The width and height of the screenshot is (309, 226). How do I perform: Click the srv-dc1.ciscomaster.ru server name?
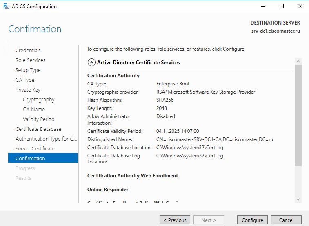[276, 31]
